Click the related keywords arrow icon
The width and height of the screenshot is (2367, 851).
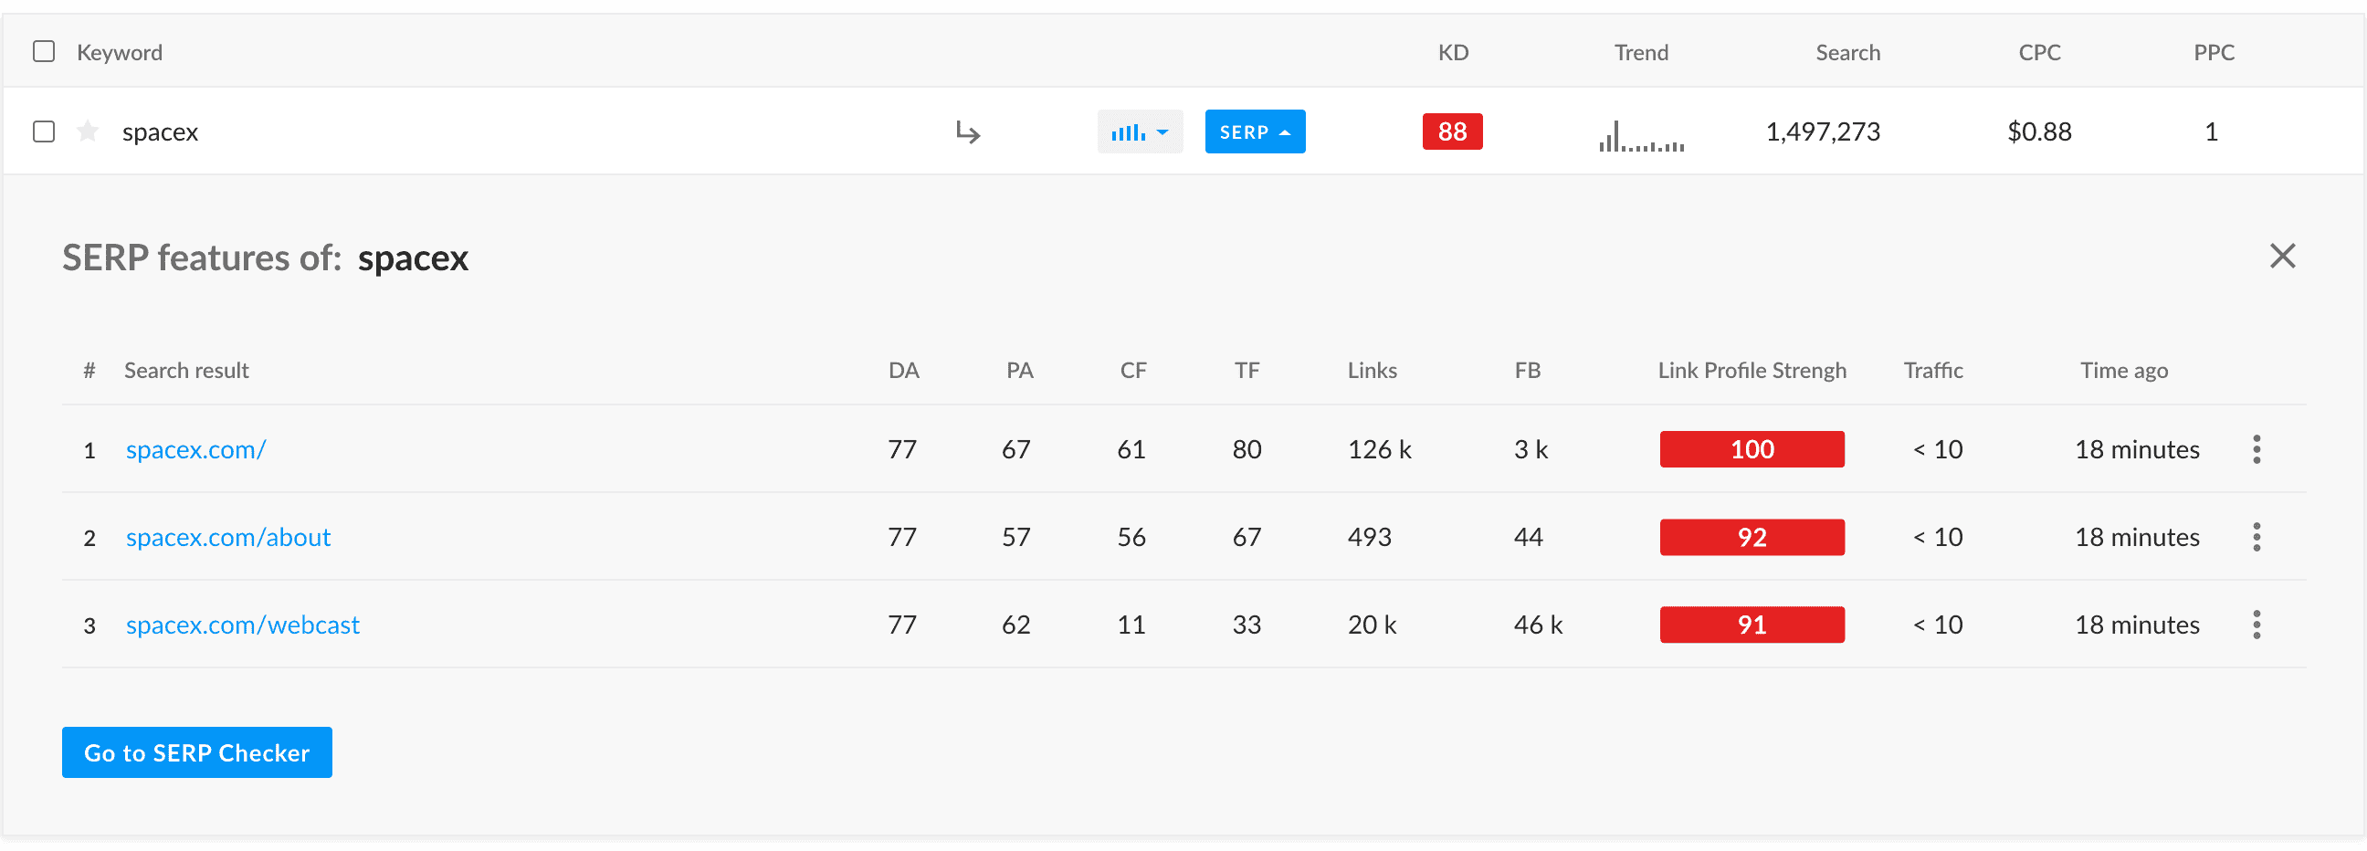click(x=968, y=132)
